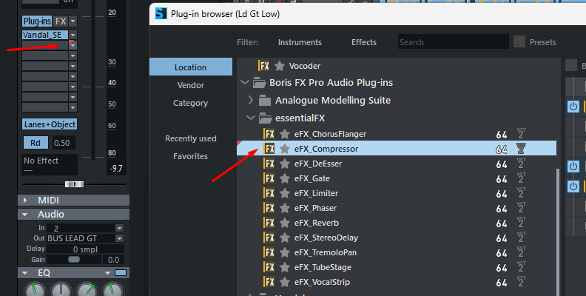Favorite eFX_Compressor with its star icon

[285, 149]
